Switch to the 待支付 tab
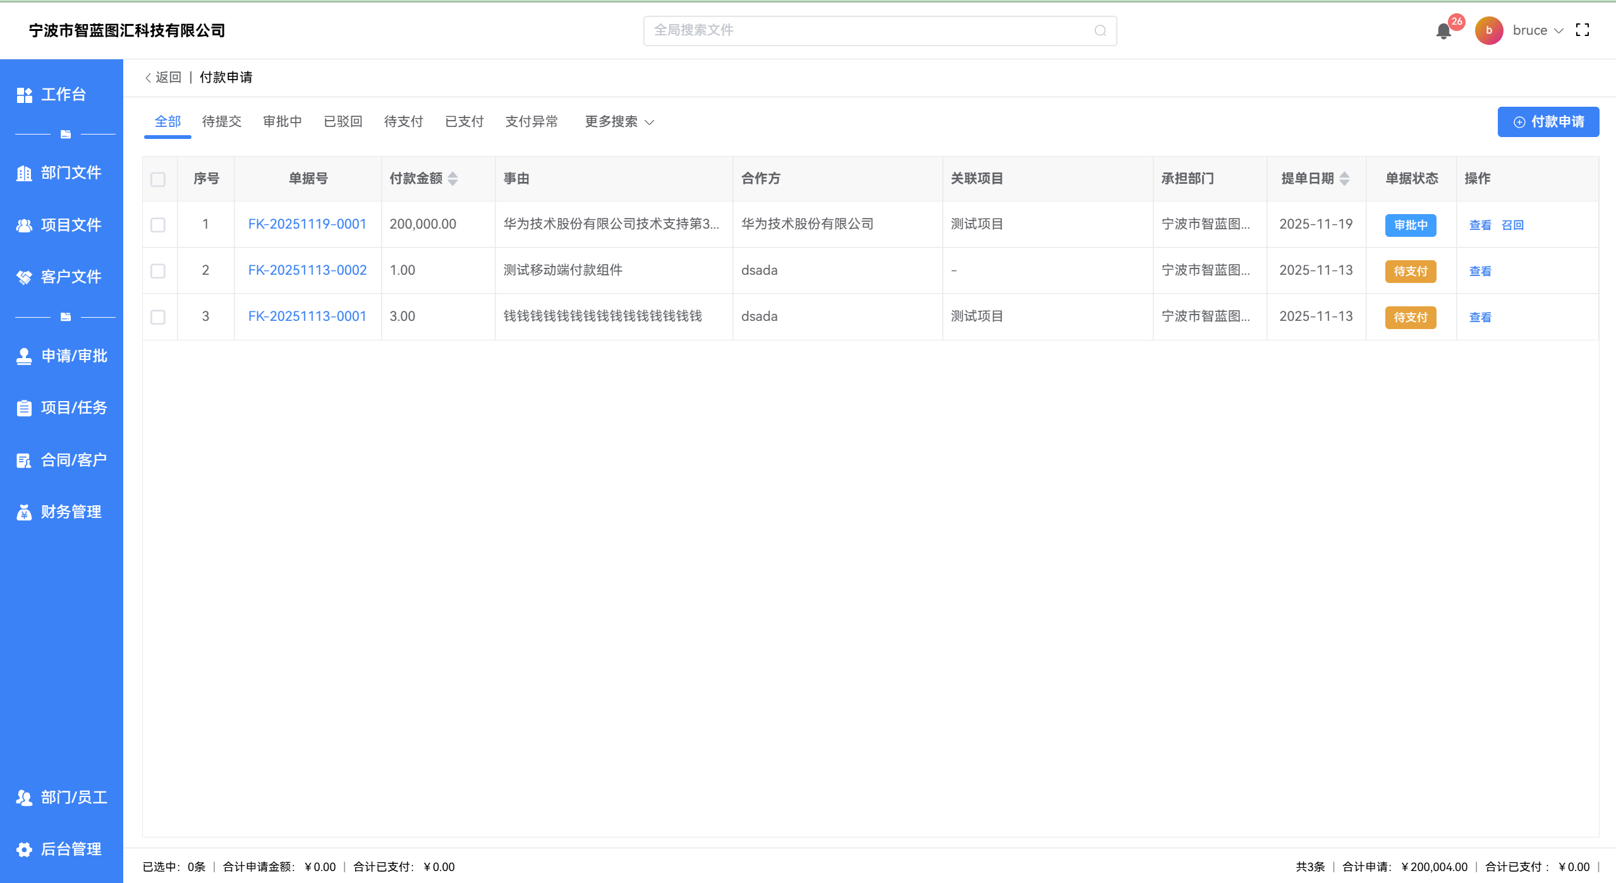This screenshot has height=883, width=1616. (x=403, y=122)
